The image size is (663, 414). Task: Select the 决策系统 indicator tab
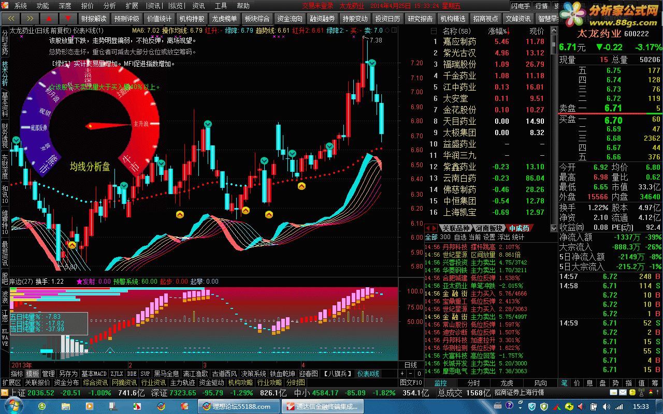(254, 374)
